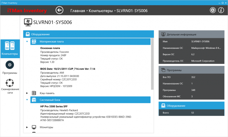
Task: Open settings via the gear icon
Action: pos(213,10)
